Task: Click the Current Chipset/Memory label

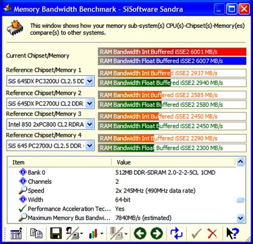Action: (38, 56)
